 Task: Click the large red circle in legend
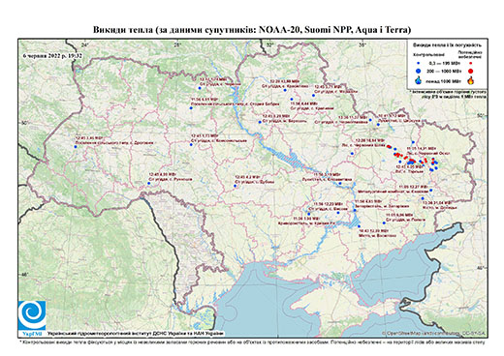tap(470, 71)
